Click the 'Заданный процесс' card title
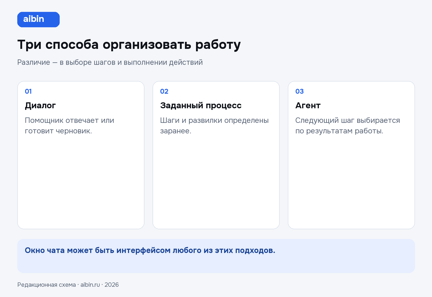 coord(201,106)
